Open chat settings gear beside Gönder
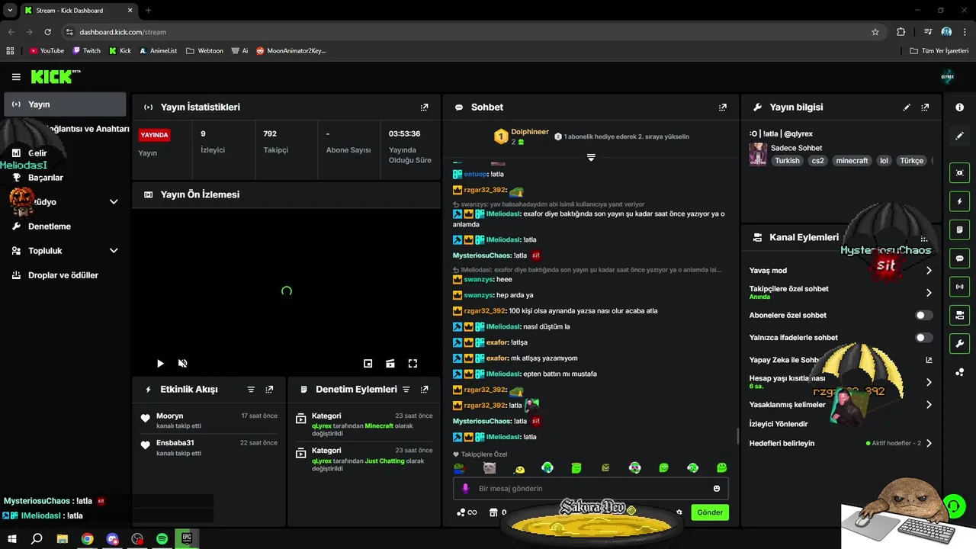Image resolution: width=976 pixels, height=549 pixels. (x=679, y=512)
